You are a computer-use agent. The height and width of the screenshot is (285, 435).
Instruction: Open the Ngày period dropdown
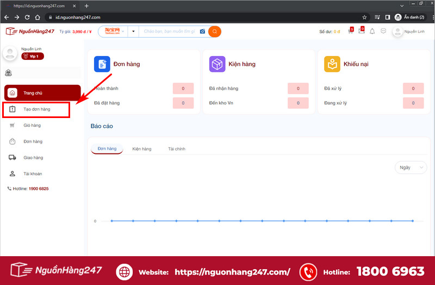[x=411, y=168]
